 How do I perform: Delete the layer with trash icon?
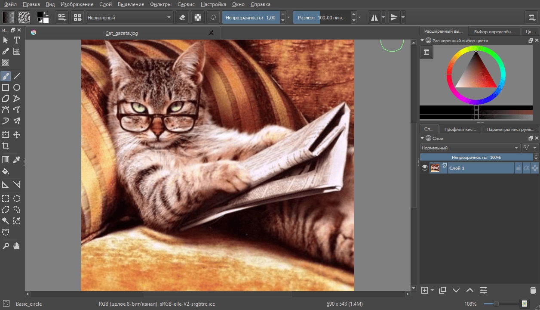533,290
